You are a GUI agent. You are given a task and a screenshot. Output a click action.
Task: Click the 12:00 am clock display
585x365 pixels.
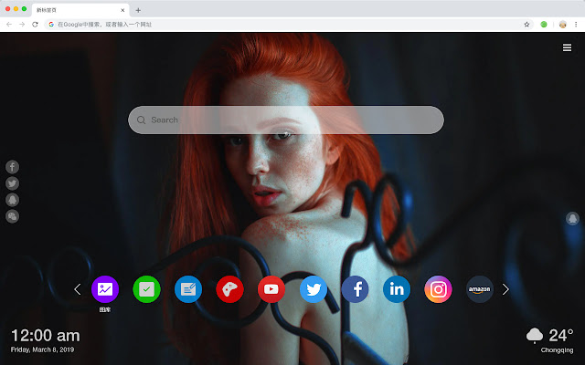click(x=45, y=336)
